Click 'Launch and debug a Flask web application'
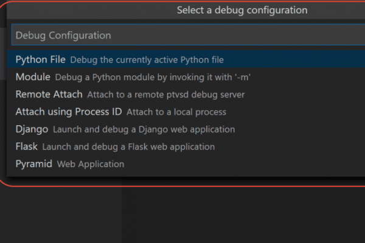This screenshot has height=243, width=365. (x=128, y=147)
